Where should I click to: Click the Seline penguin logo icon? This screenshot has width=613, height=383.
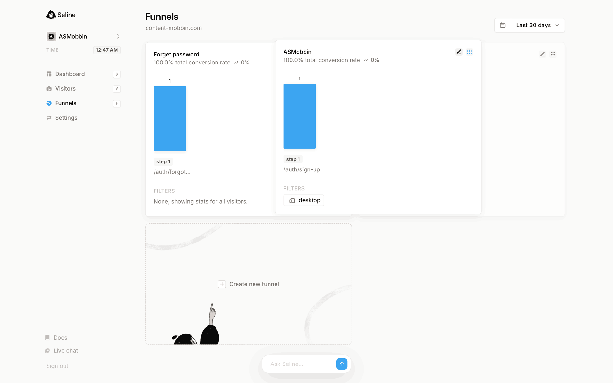click(51, 15)
